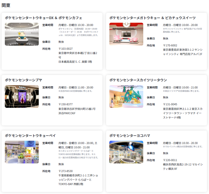The width and height of the screenshot is (209, 194).
Task: Click Mega Tokyo hours 月曜日 - 日曜日 10:00 - 20:00
Action: point(180,25)
